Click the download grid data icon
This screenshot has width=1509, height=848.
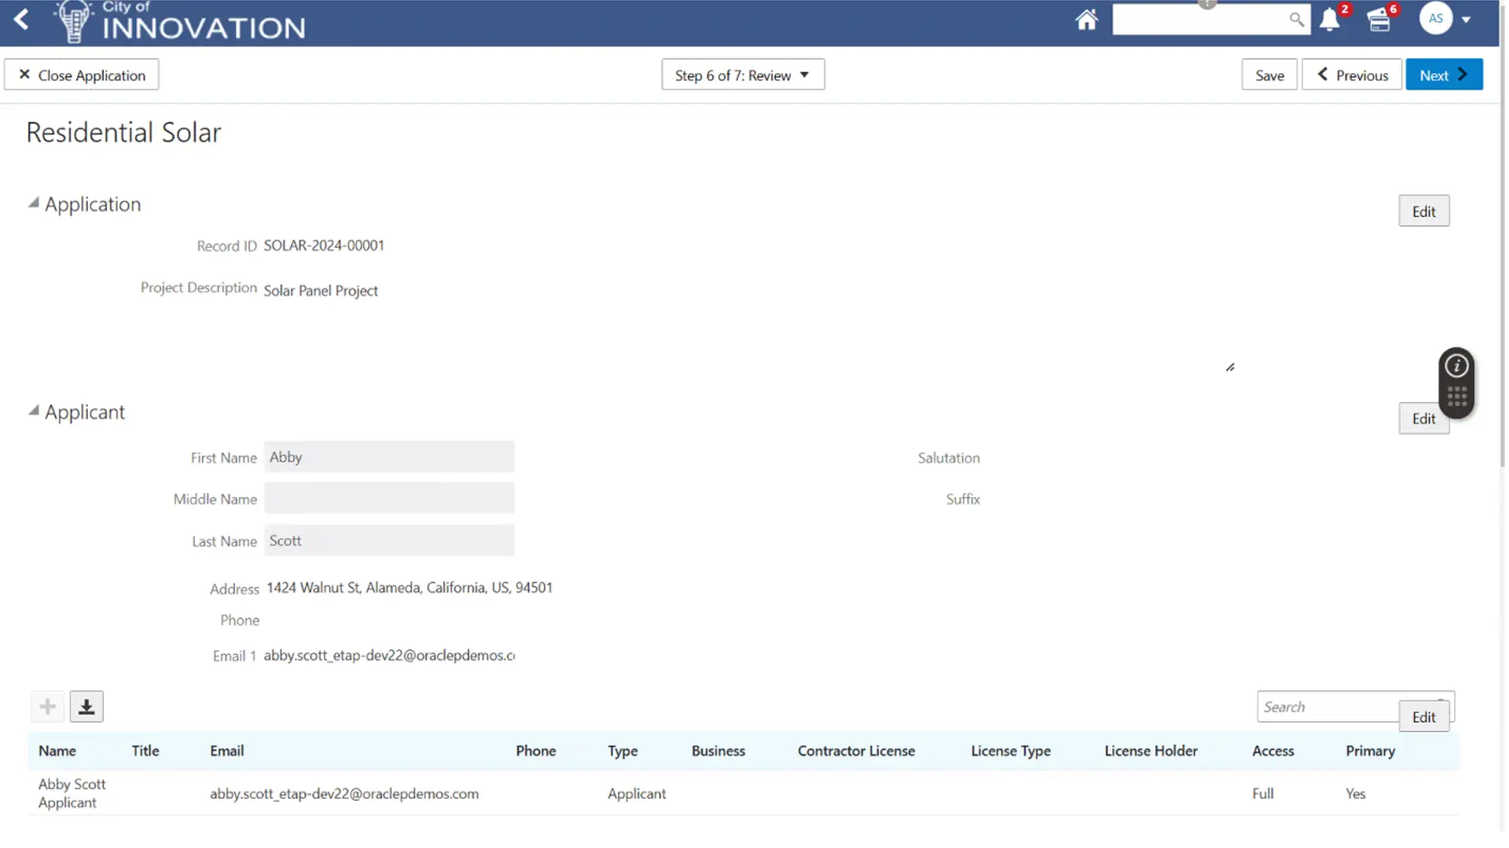tap(86, 707)
